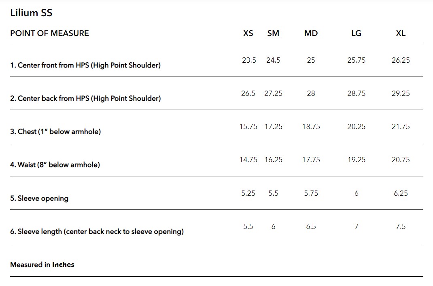Click the XL sleeve length value 7.5
This screenshot has height=286, width=433.
400,227
